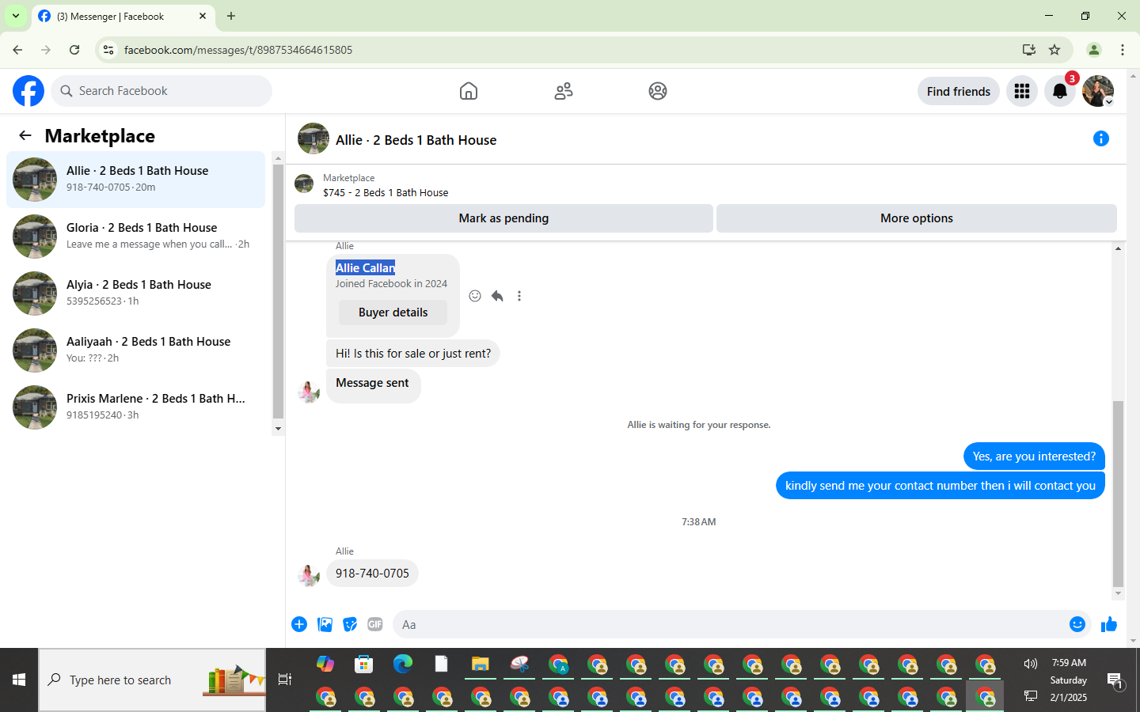The image size is (1140, 712).
Task: Open Aaliyaah 2 Beds 1 Bath House chat
Action: [135, 350]
